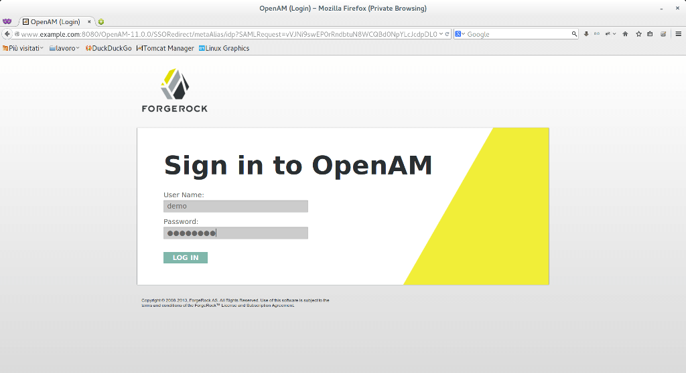Close the Firefox window
The width and height of the screenshot is (686, 373).
pyautogui.click(x=677, y=8)
